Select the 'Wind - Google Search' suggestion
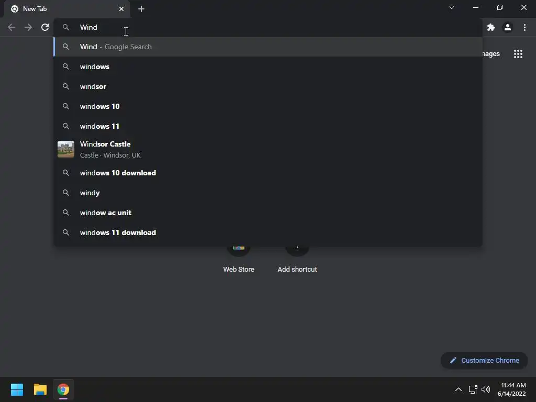The image size is (536, 402). pyautogui.click(x=269, y=47)
